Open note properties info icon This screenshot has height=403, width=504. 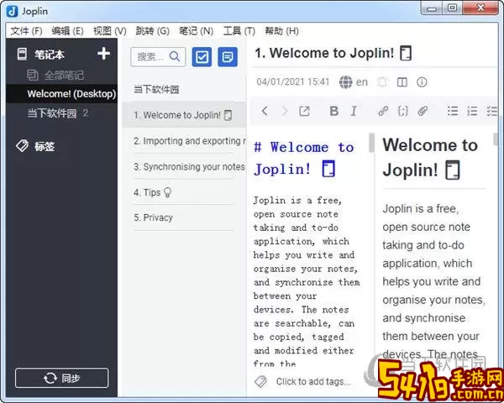(422, 82)
